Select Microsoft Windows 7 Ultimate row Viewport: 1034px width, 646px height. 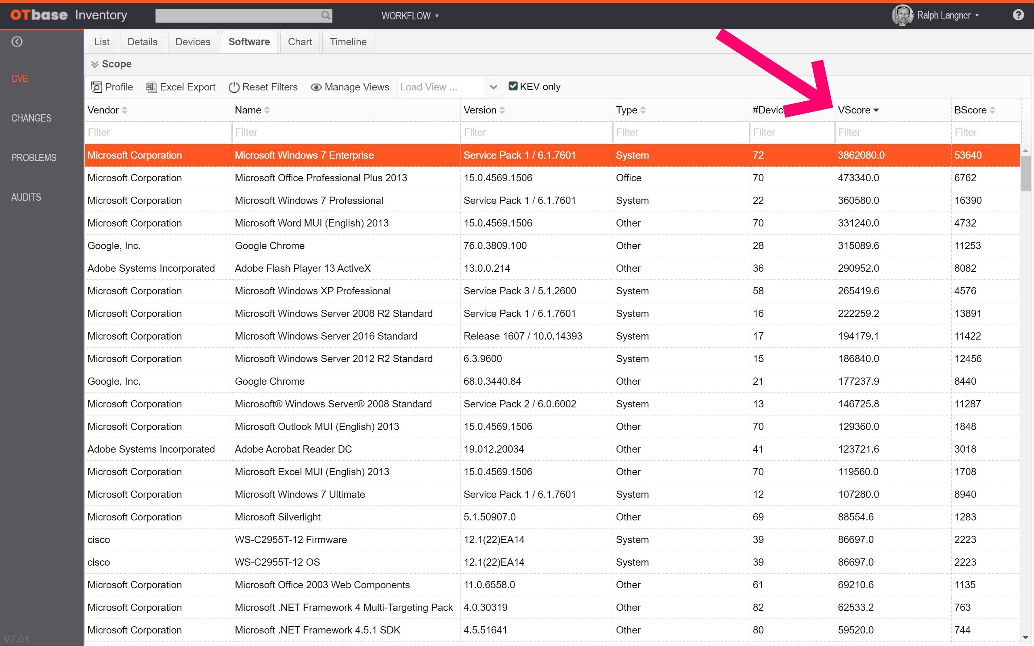click(552, 495)
